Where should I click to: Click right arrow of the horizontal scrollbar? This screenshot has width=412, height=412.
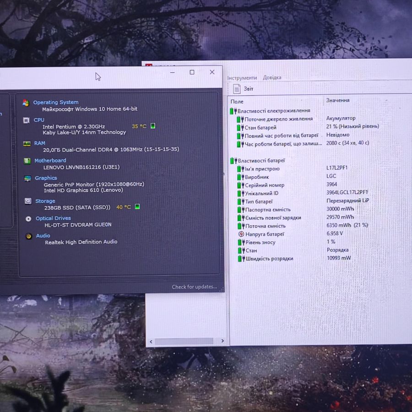click(222, 341)
